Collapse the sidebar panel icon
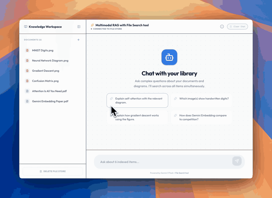This screenshot has width=272, height=198. pyautogui.click(x=79, y=27)
